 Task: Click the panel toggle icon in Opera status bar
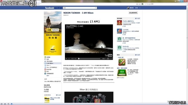point(1,104)
